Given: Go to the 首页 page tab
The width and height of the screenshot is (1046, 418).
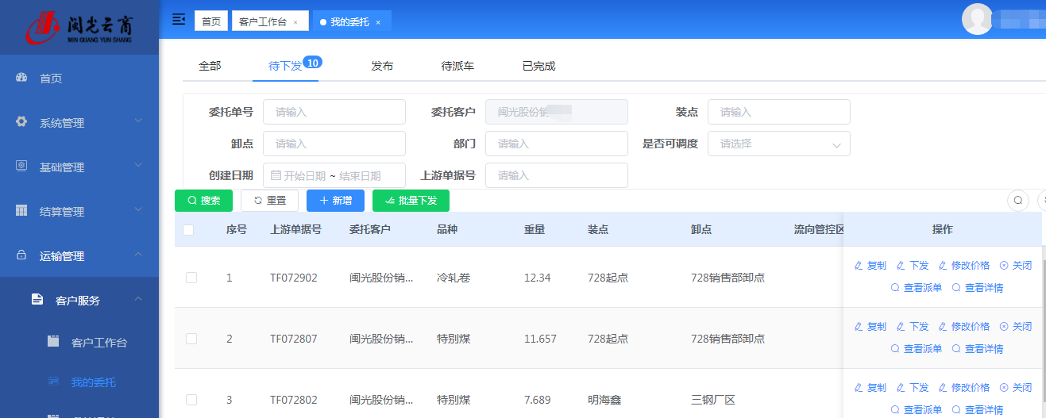Looking at the screenshot, I should pos(211,21).
